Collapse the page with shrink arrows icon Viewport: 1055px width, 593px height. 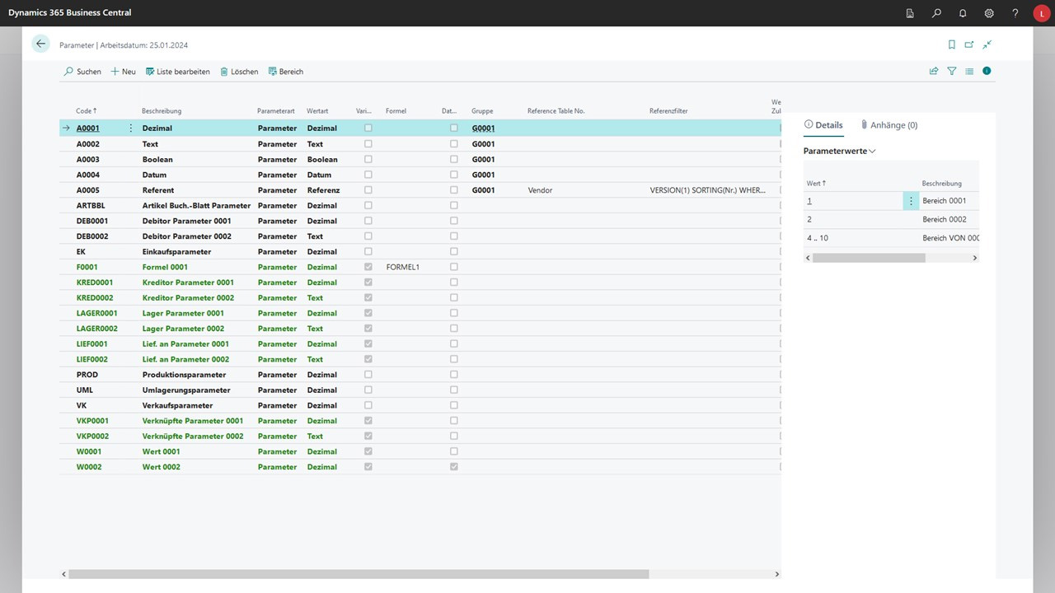click(x=987, y=44)
